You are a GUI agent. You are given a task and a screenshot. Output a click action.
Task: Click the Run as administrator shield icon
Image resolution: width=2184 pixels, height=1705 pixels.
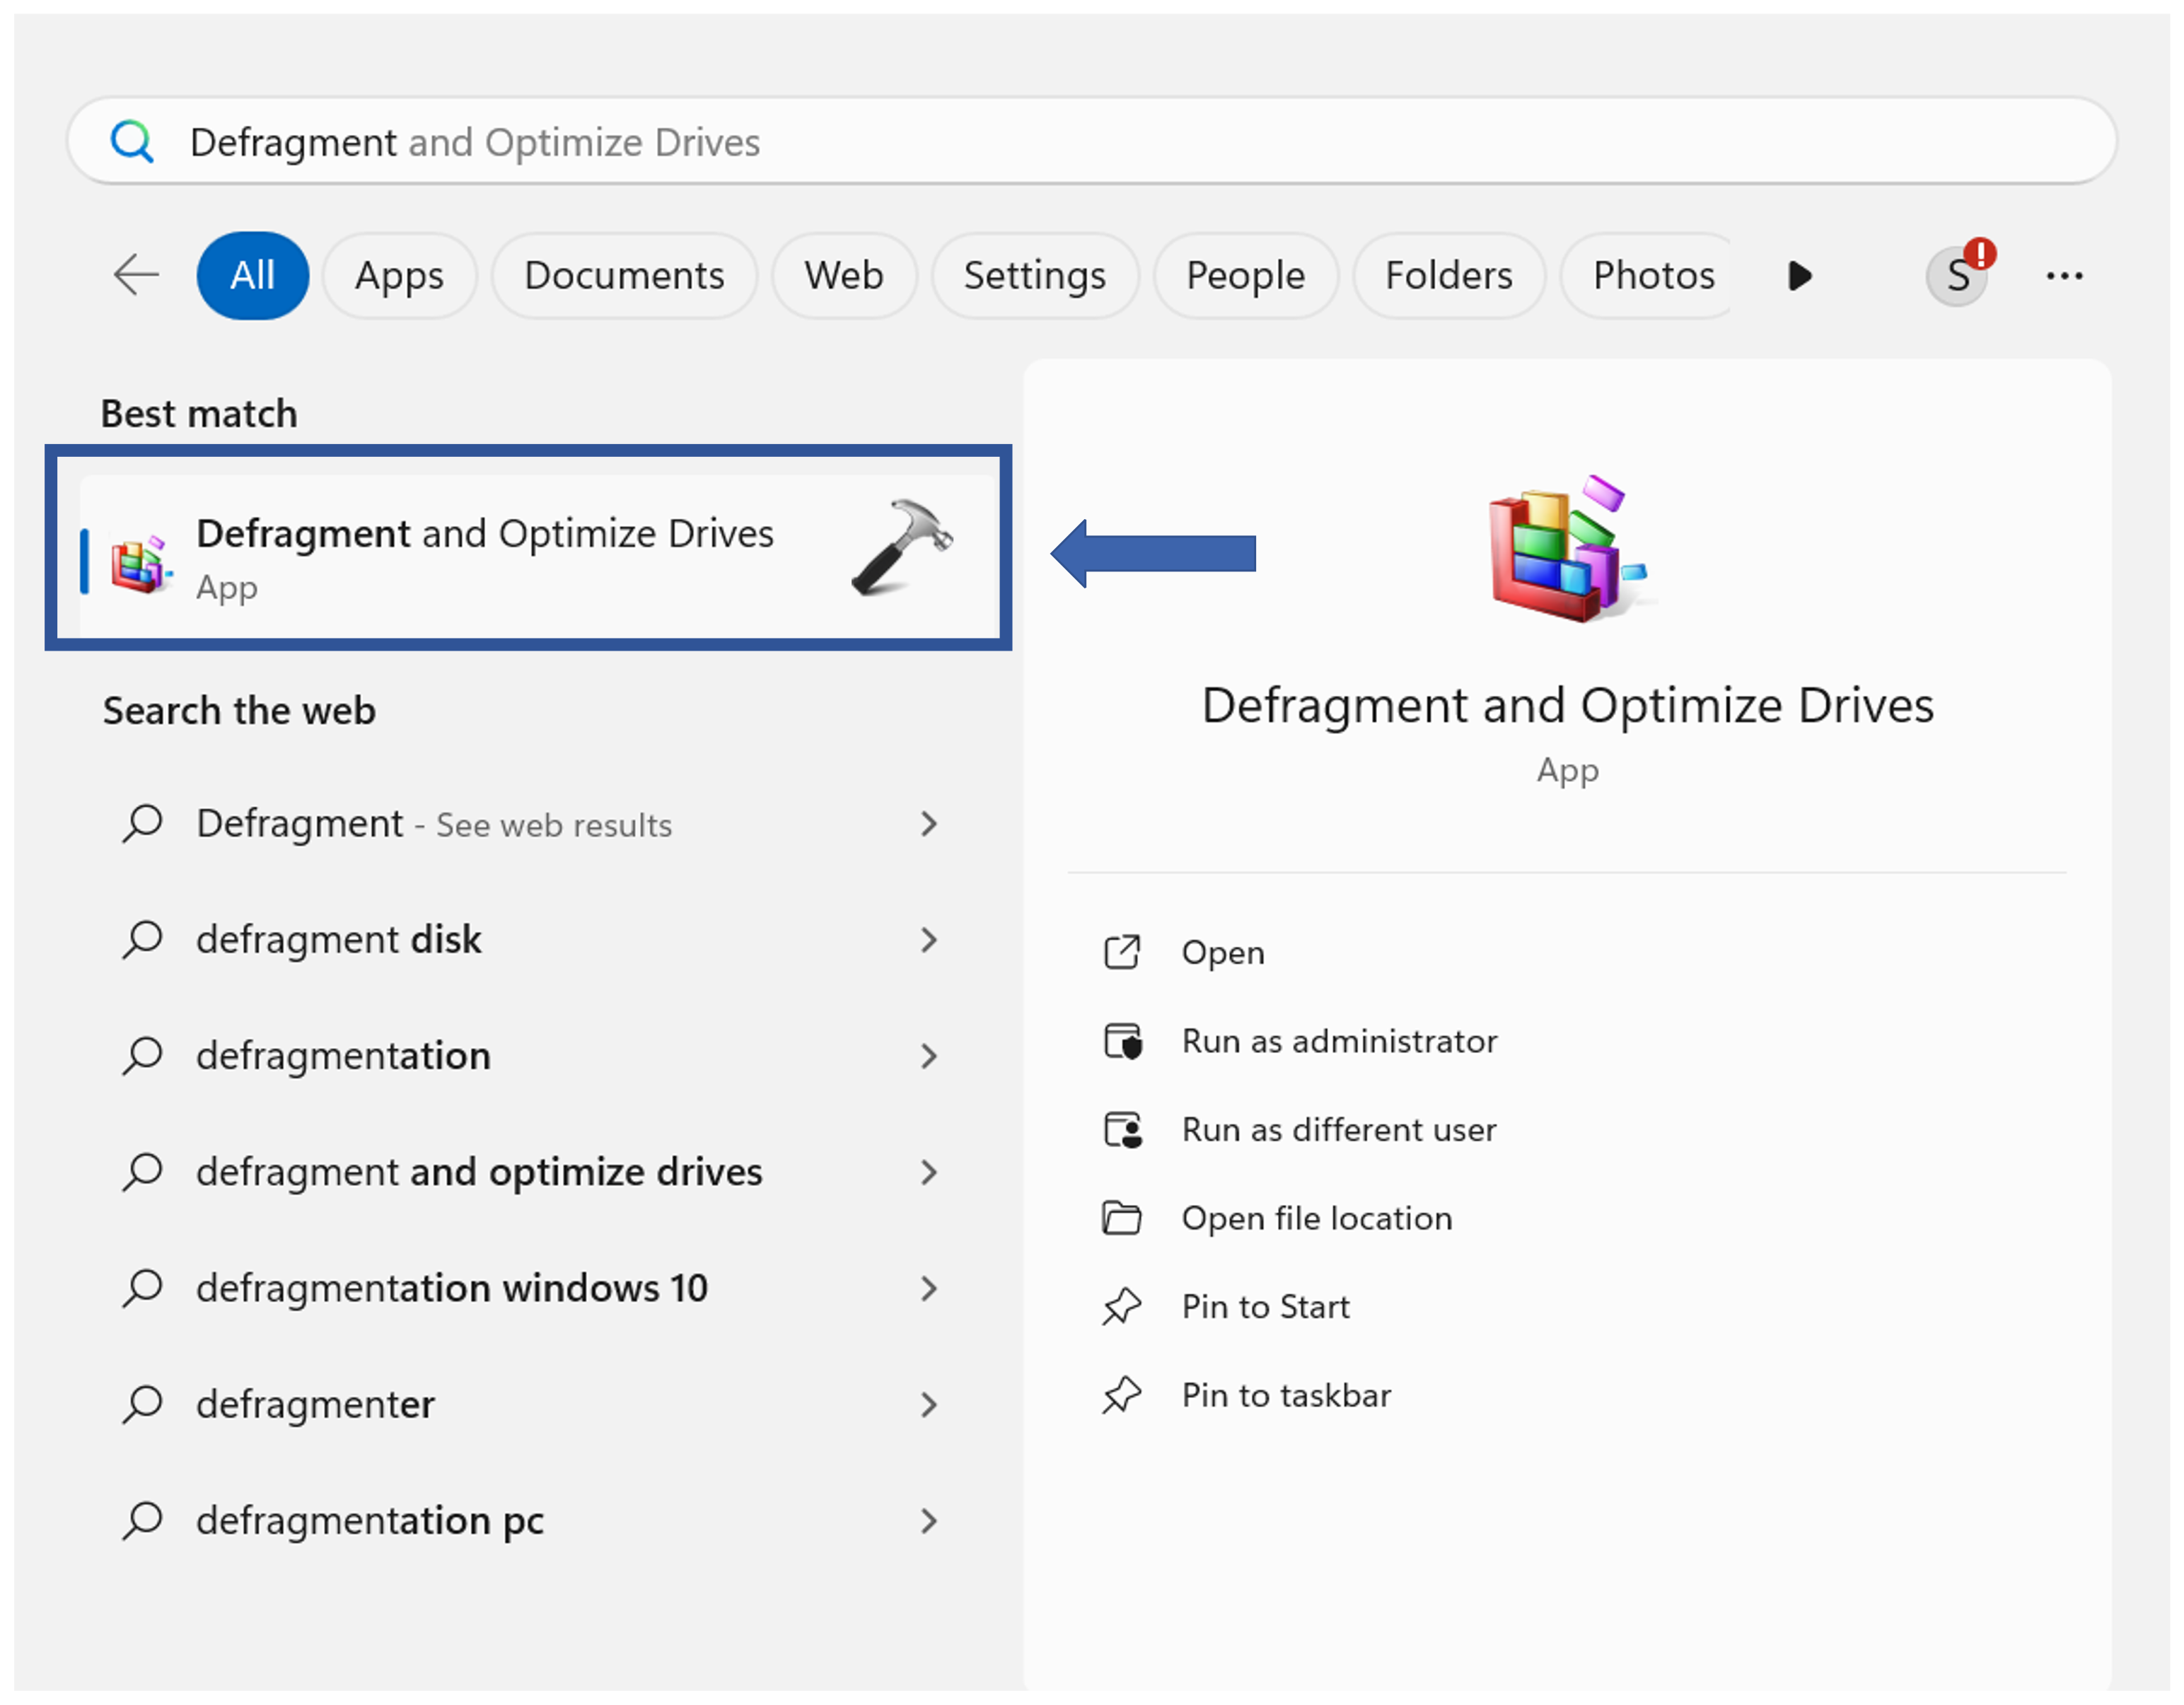click(x=1122, y=1042)
